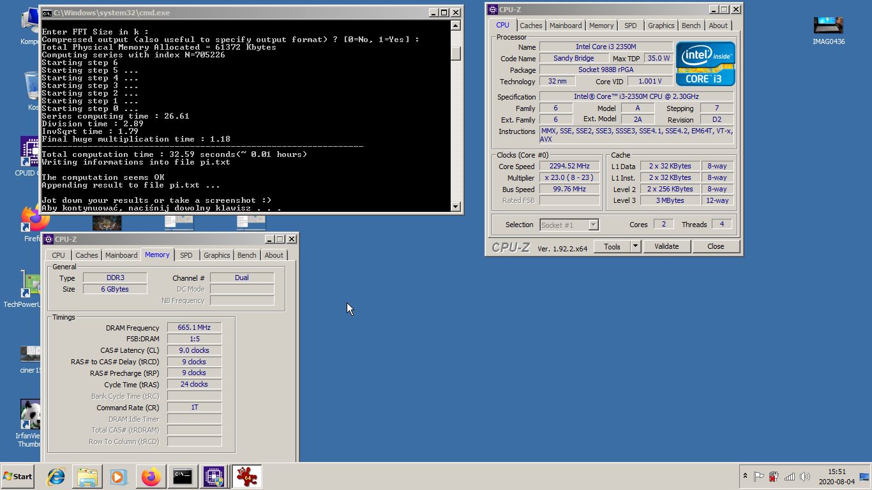Click the red battery icon in system tray
This screenshot has height=490, width=872.
coord(774,477)
